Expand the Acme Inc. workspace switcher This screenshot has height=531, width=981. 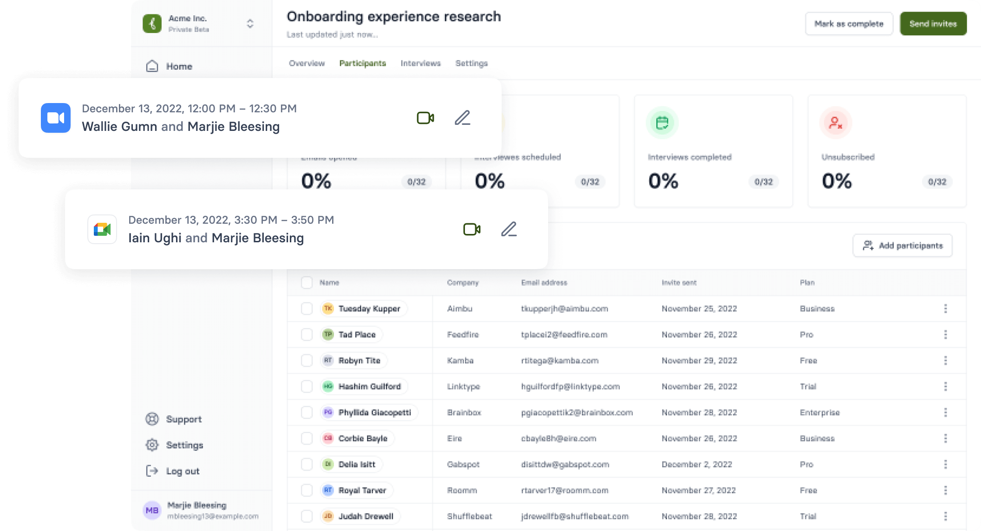pos(250,24)
